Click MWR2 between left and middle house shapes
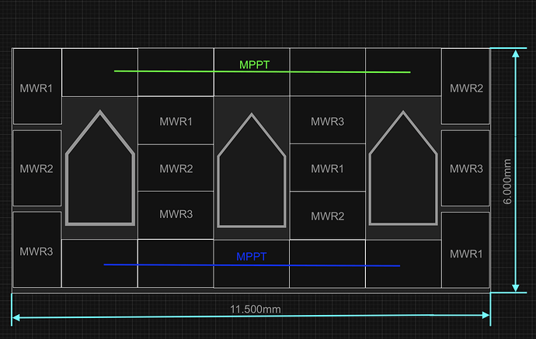Viewport: 536px width, 339px height. pyautogui.click(x=176, y=168)
